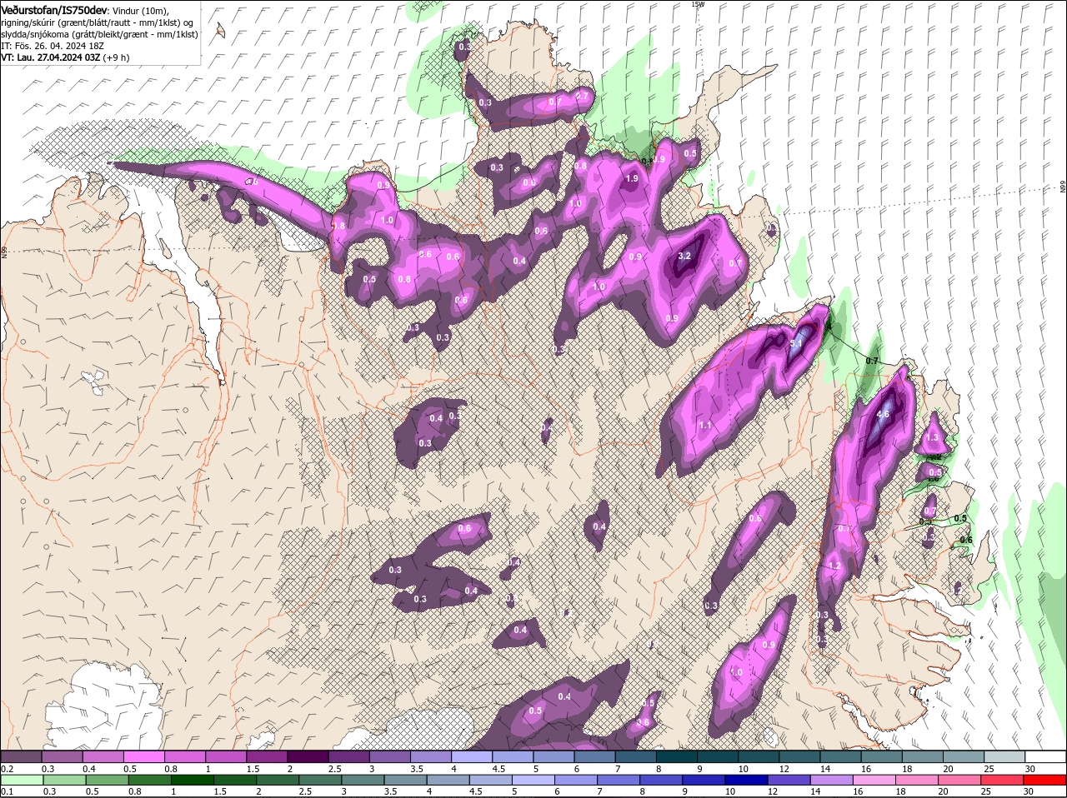Viewport: 1067px width, 798px height.
Task: Click the upper legend label 0.2
Action: 7,768
